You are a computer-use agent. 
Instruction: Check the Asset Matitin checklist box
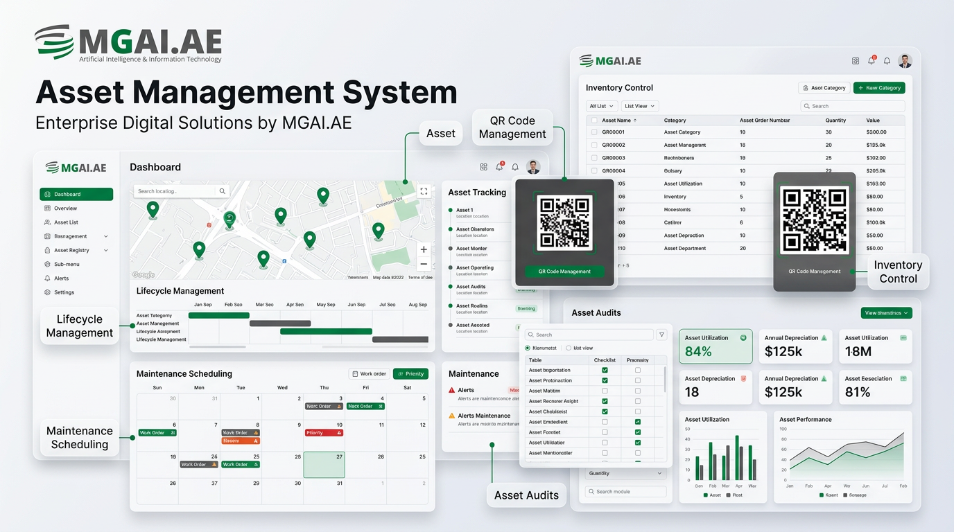605,391
